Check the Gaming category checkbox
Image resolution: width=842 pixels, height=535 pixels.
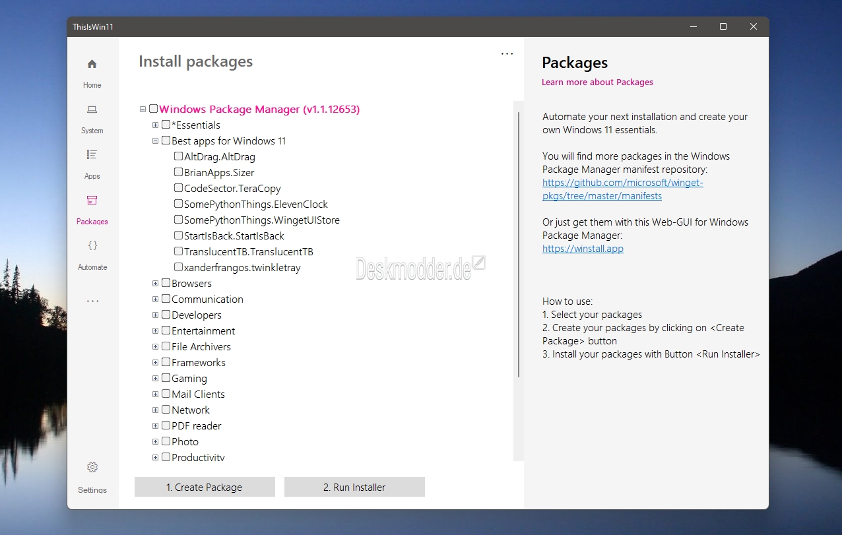166,378
